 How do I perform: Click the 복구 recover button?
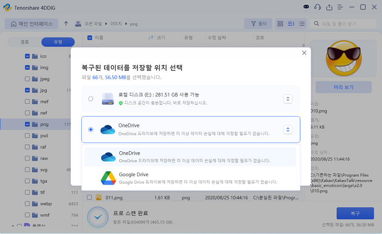pyautogui.click(x=355, y=213)
